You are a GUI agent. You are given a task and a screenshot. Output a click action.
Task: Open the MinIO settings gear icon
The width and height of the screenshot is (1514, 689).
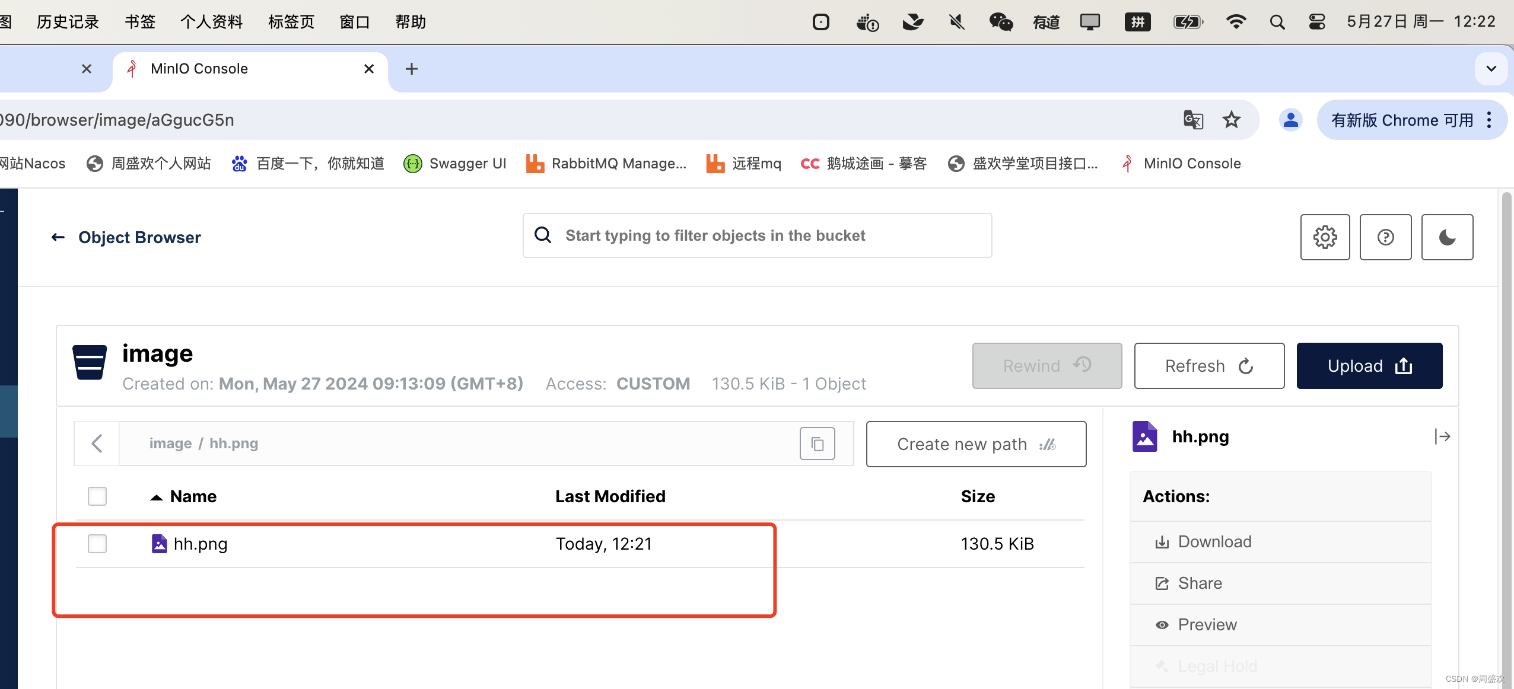[x=1325, y=237]
